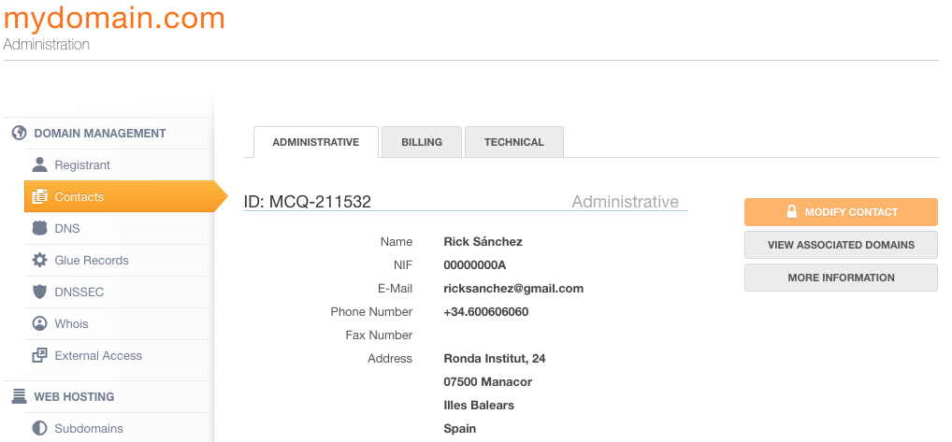The width and height of the screenshot is (952, 442).
Task: Click the Whois user circle icon
Action: pos(39,323)
